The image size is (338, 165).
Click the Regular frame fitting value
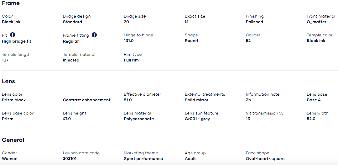71,41
